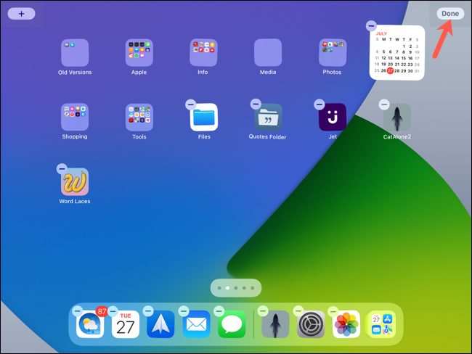Launch the Mail envelope app in dock
Viewport: 472px width, 354px height.
coord(196,324)
